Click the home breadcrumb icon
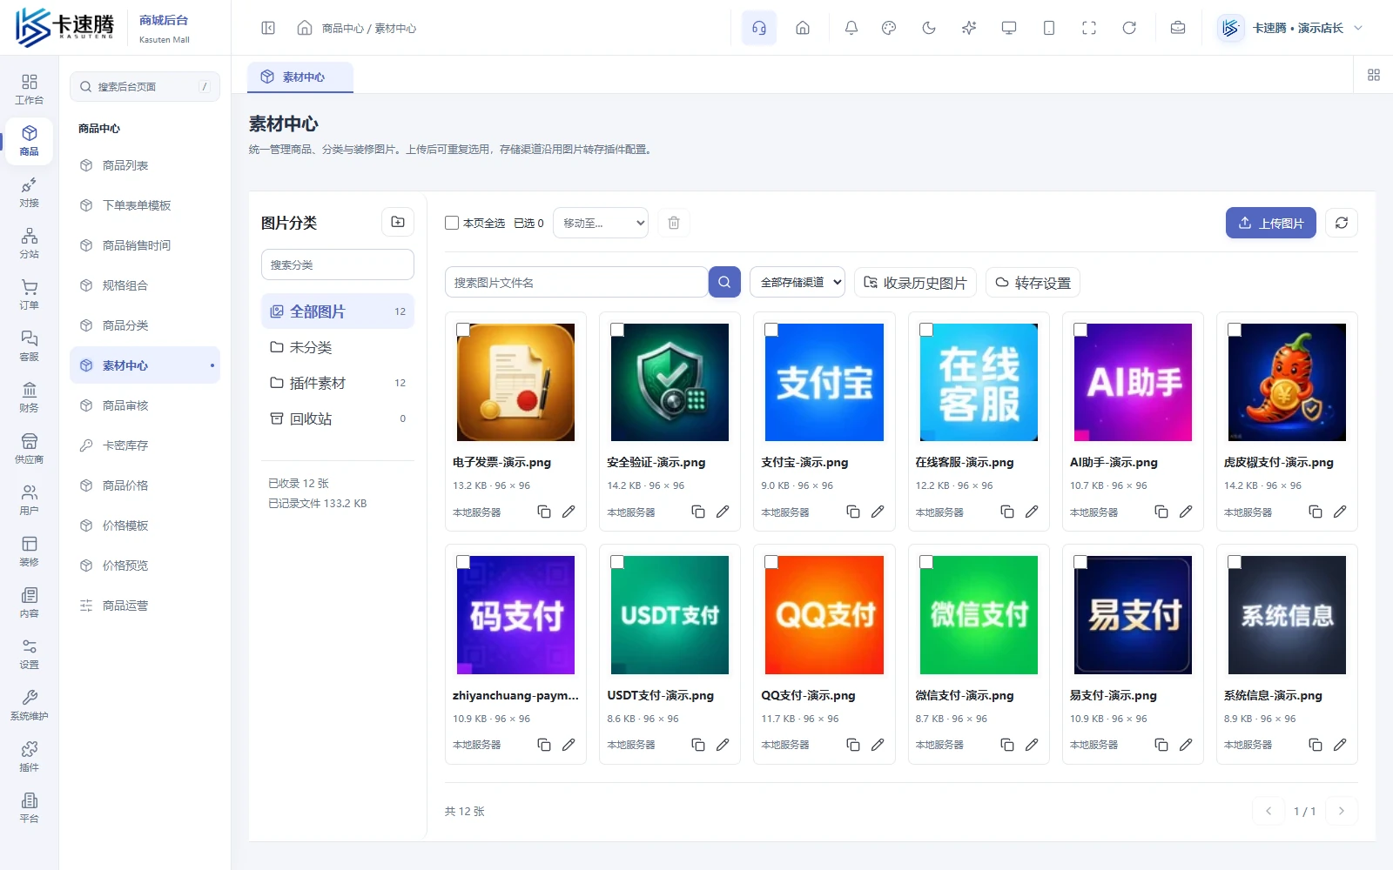Image resolution: width=1393 pixels, height=870 pixels. (x=305, y=28)
